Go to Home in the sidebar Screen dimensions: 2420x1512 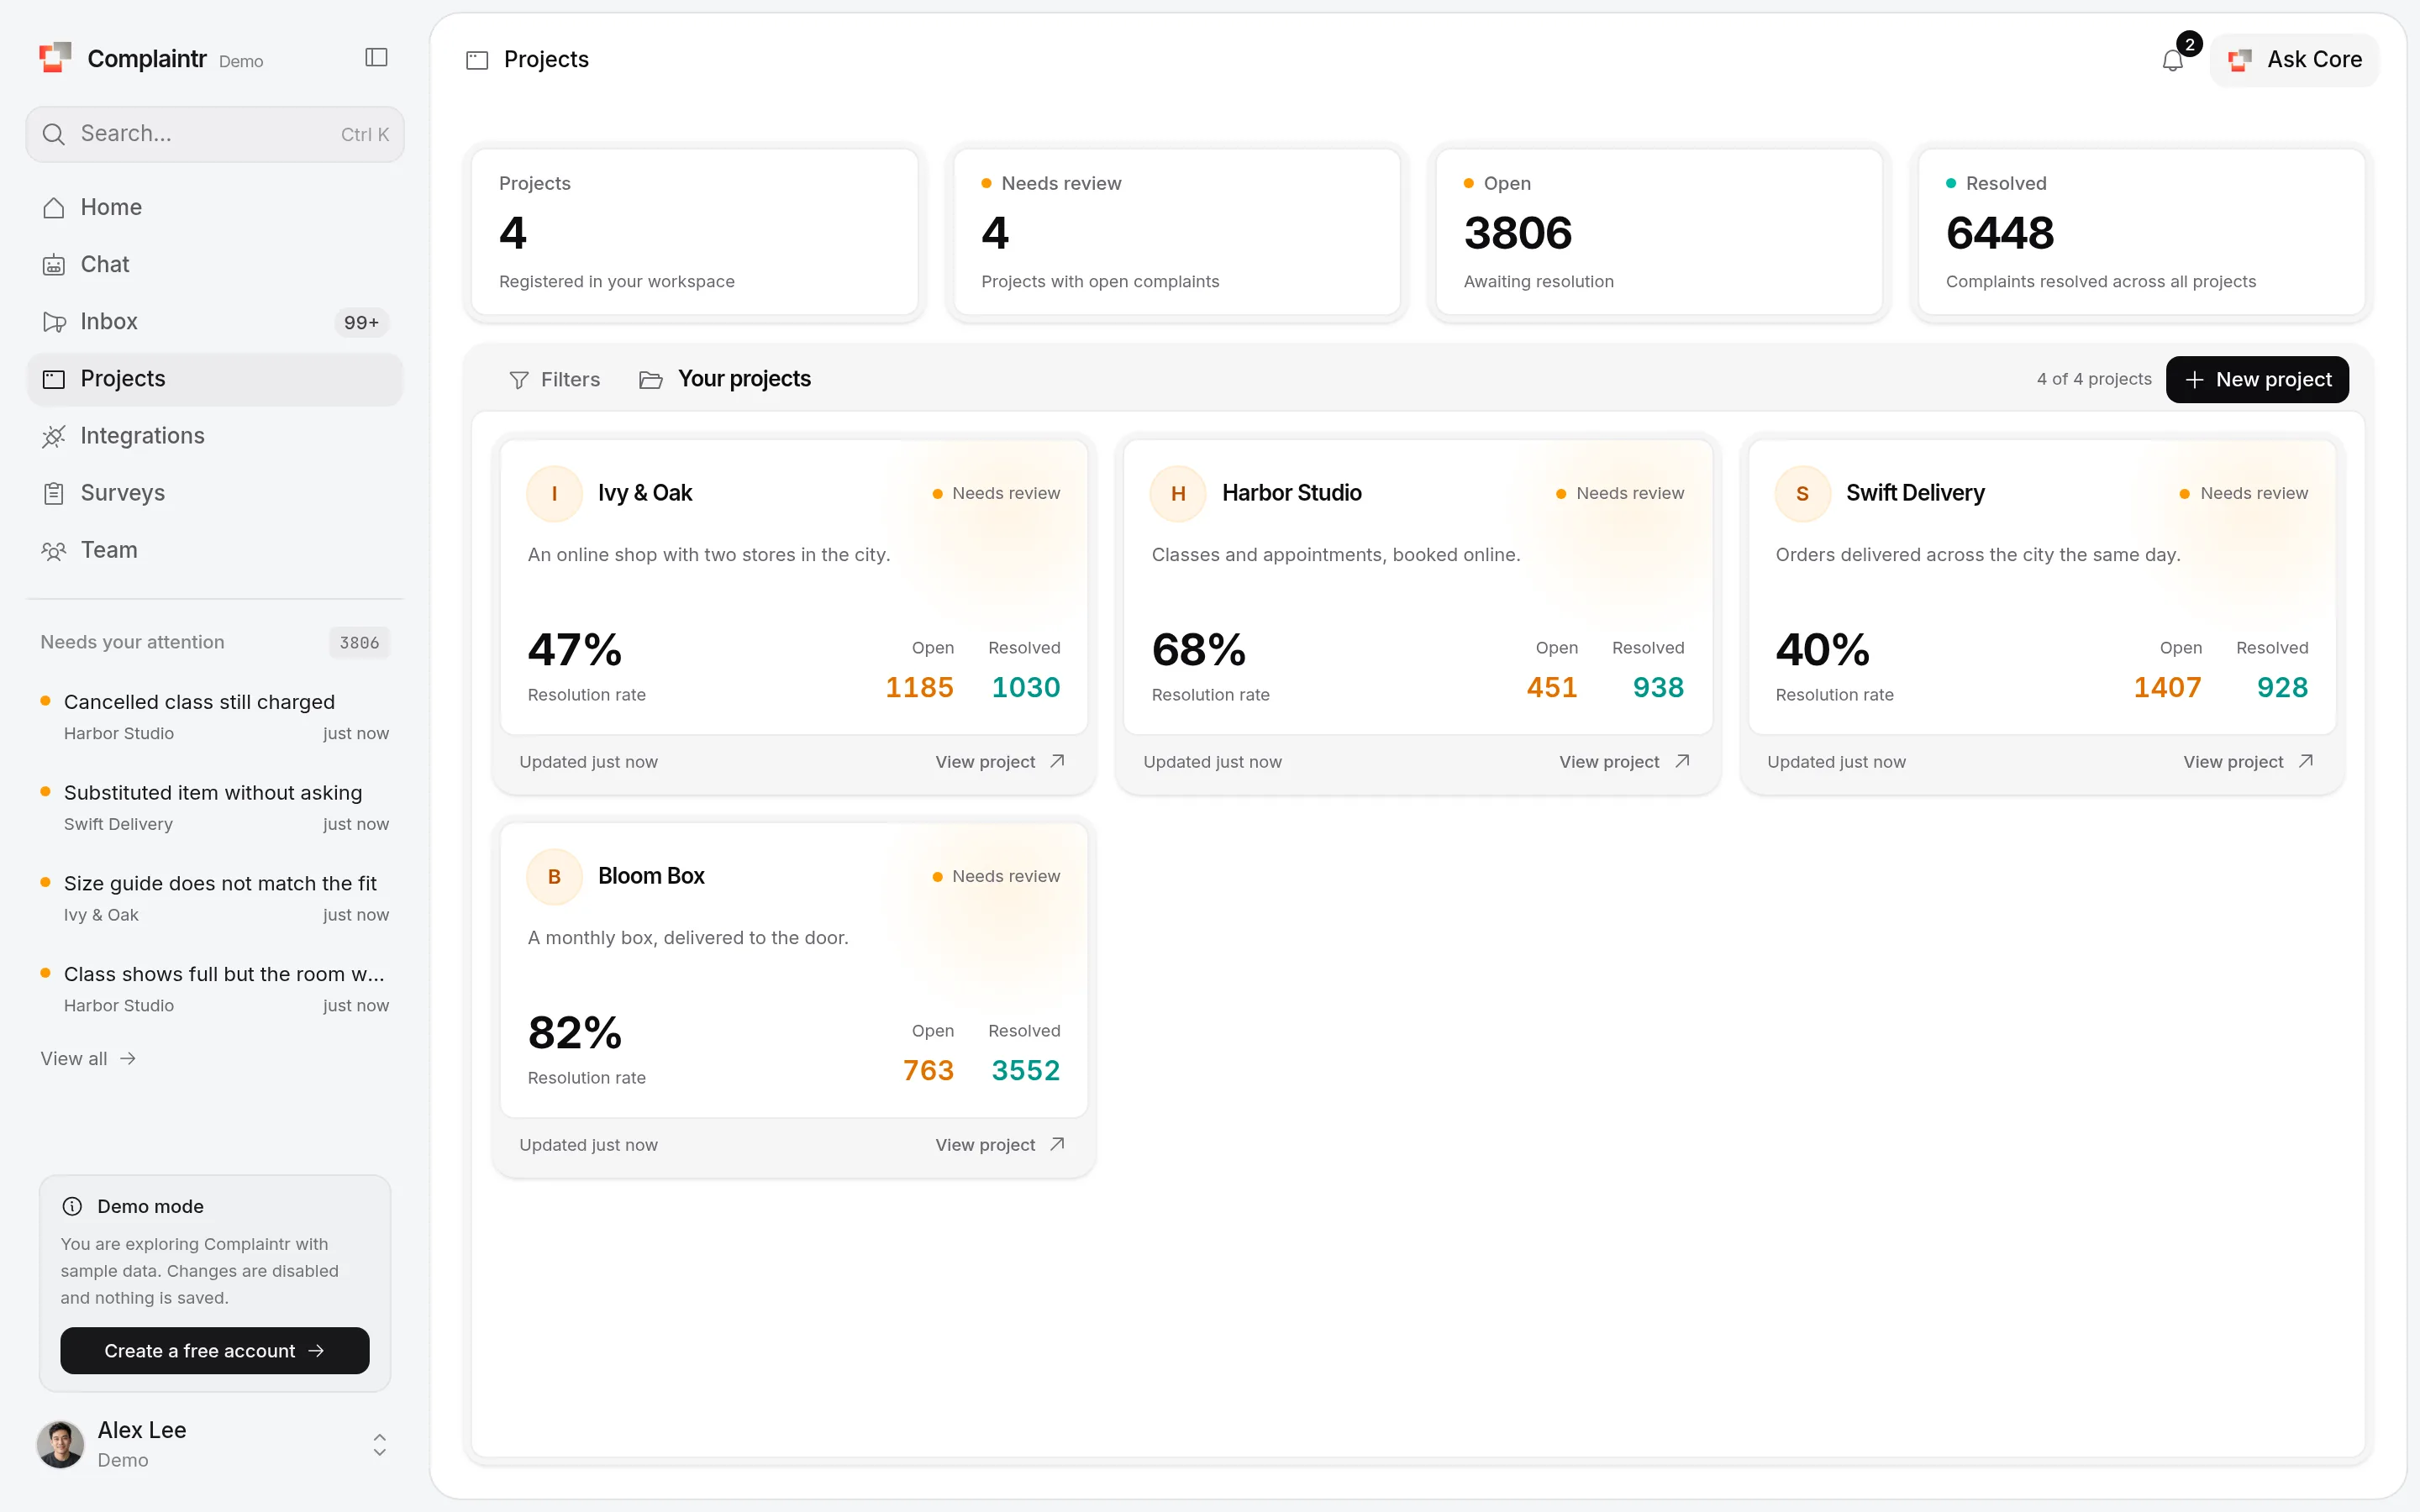tap(214, 207)
